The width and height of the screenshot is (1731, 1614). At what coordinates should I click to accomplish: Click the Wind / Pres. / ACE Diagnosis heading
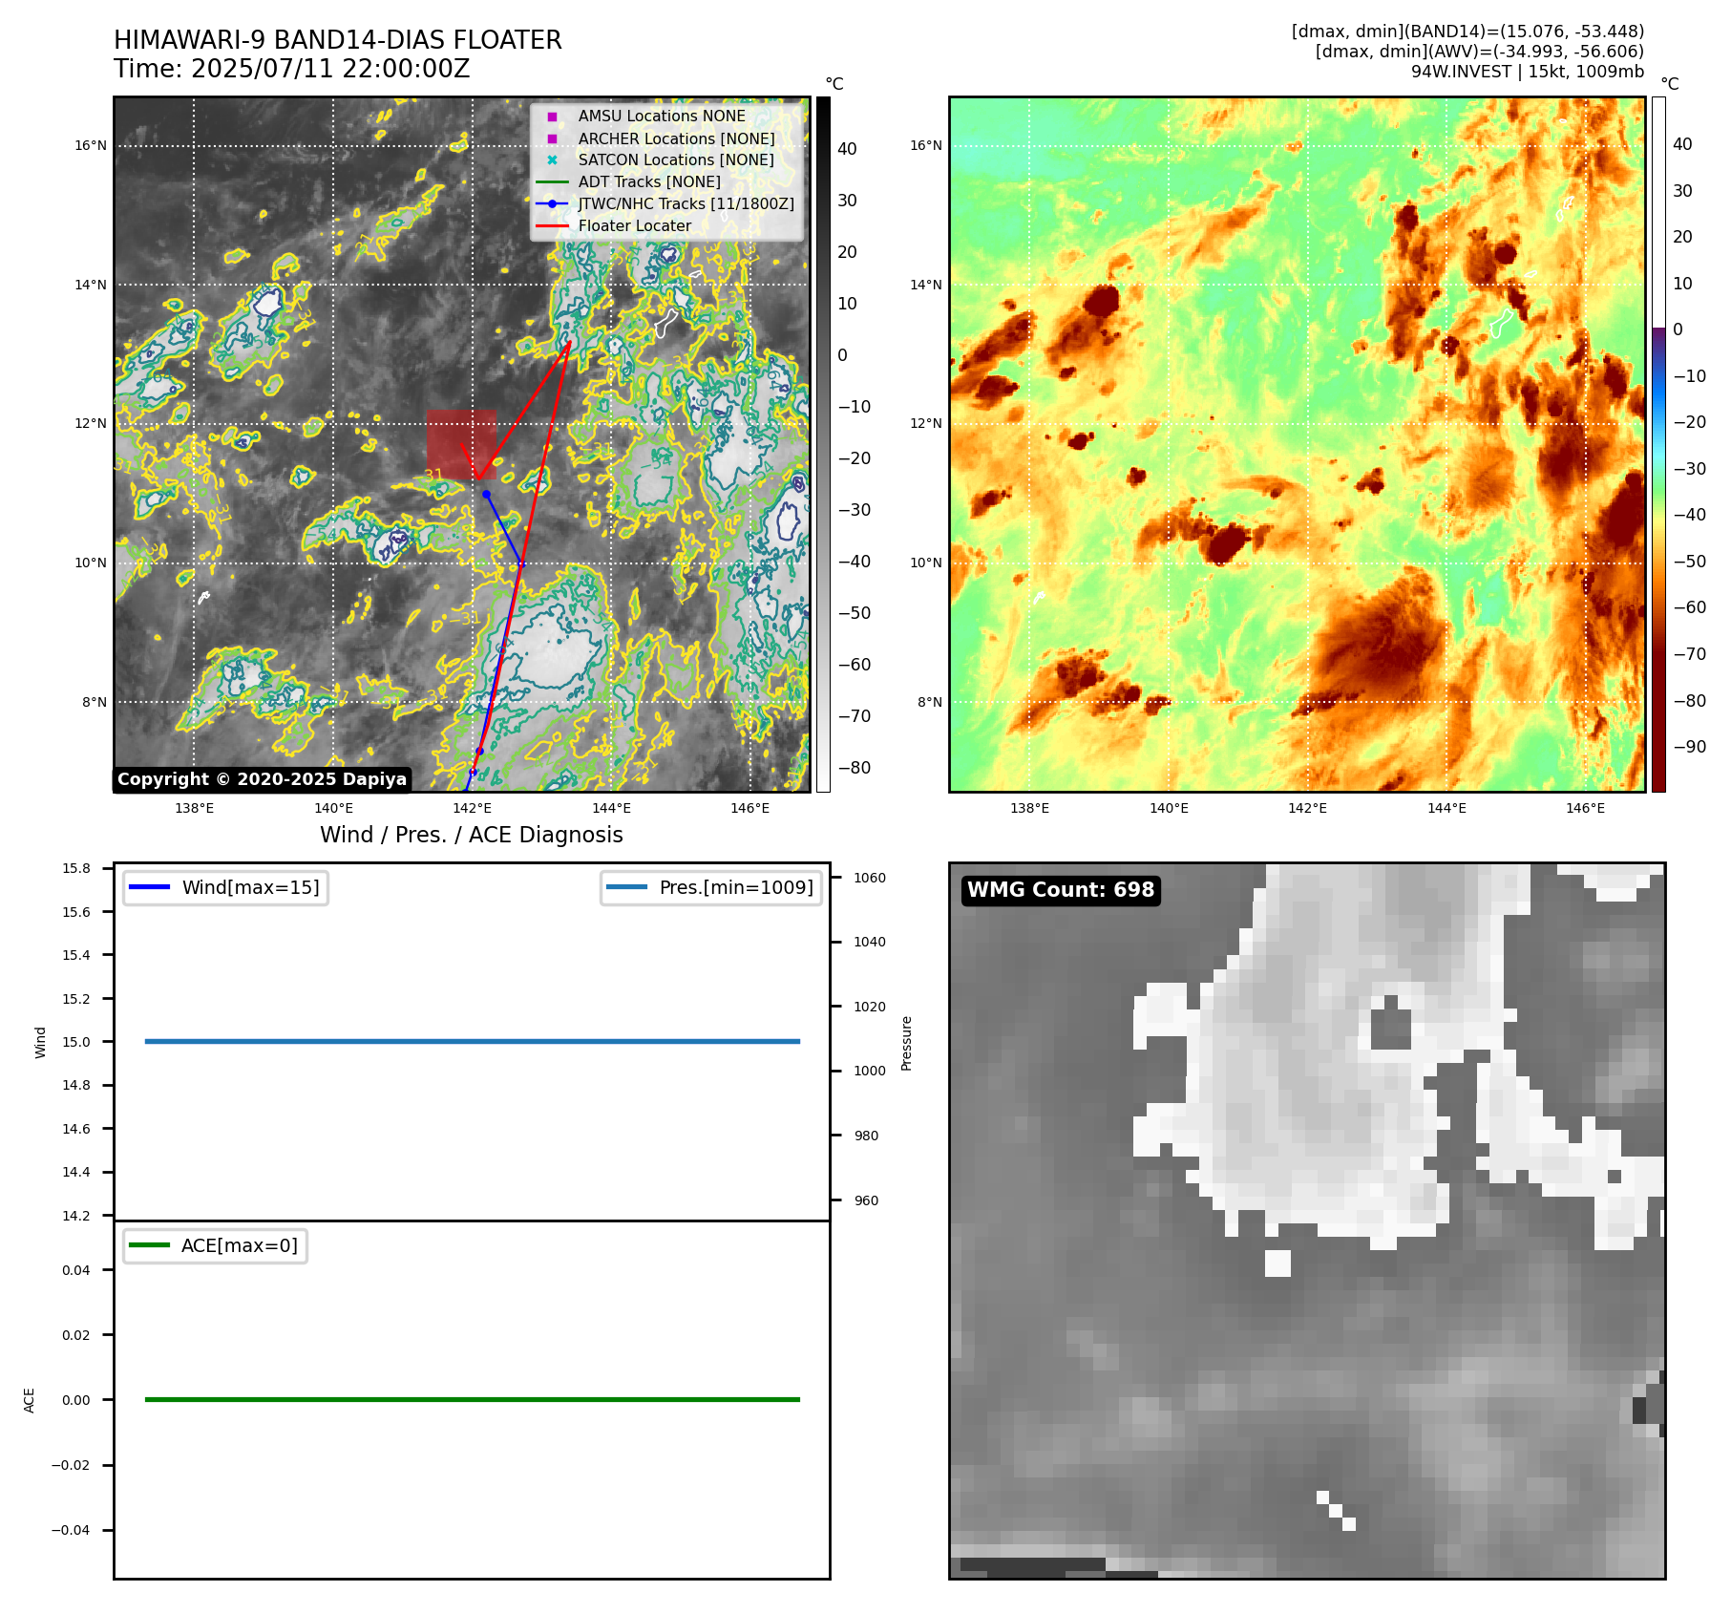point(472,835)
